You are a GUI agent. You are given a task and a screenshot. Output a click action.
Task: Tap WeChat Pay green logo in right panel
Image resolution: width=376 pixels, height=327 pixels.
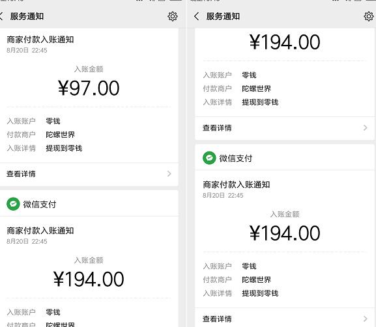[x=209, y=158]
